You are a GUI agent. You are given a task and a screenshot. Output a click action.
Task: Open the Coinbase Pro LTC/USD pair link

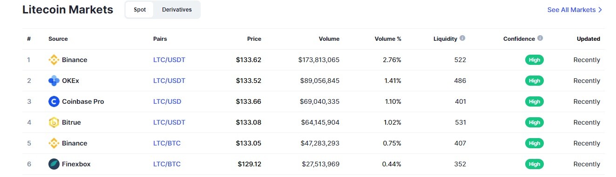pyautogui.click(x=167, y=101)
